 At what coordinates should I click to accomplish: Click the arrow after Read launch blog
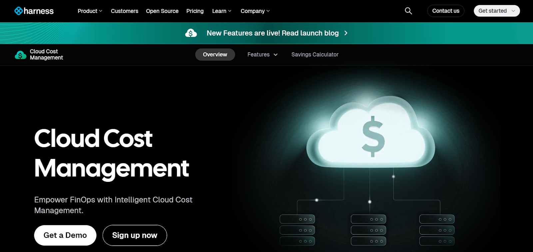tap(346, 33)
